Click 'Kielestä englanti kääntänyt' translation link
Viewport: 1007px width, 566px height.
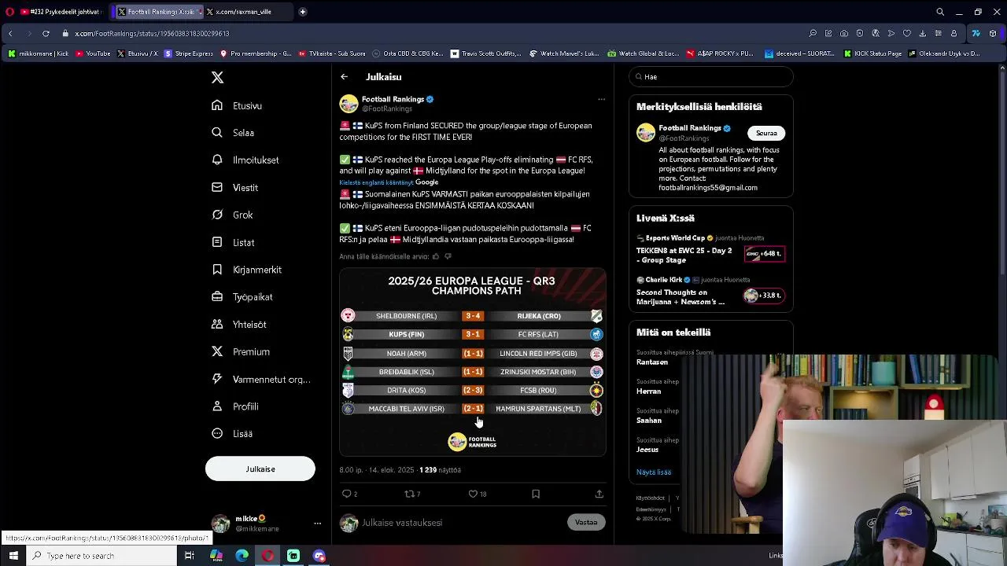click(x=376, y=182)
